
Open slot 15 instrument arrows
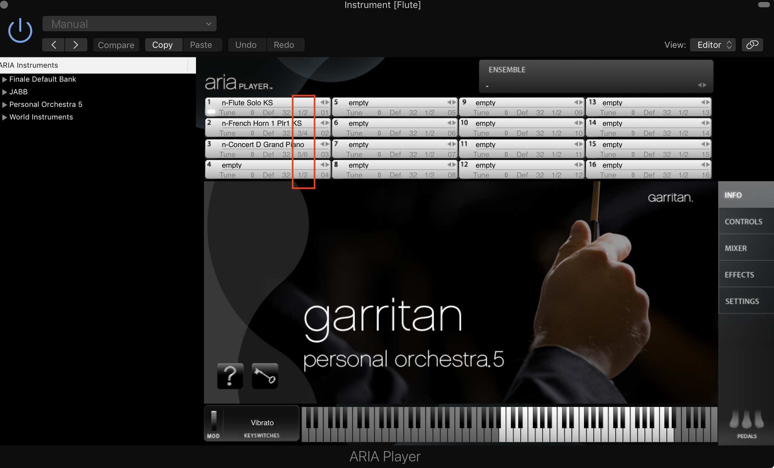(x=705, y=144)
